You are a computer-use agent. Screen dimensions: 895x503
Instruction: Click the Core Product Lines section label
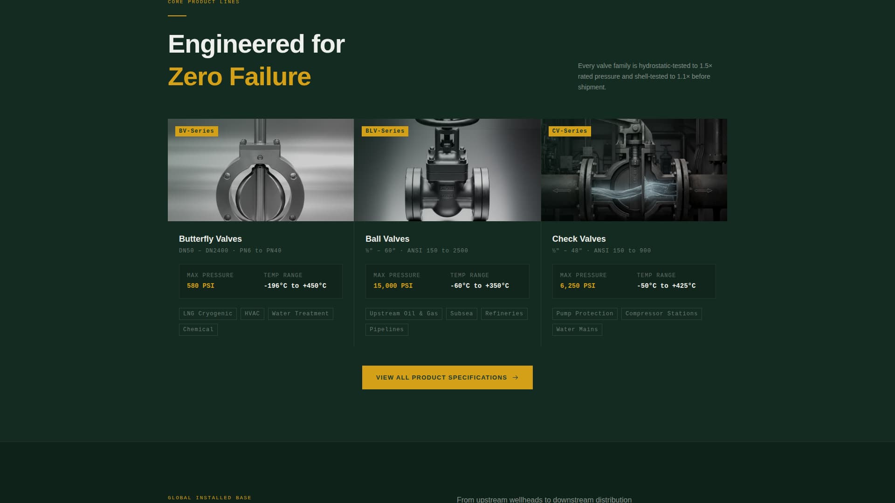pos(204,2)
